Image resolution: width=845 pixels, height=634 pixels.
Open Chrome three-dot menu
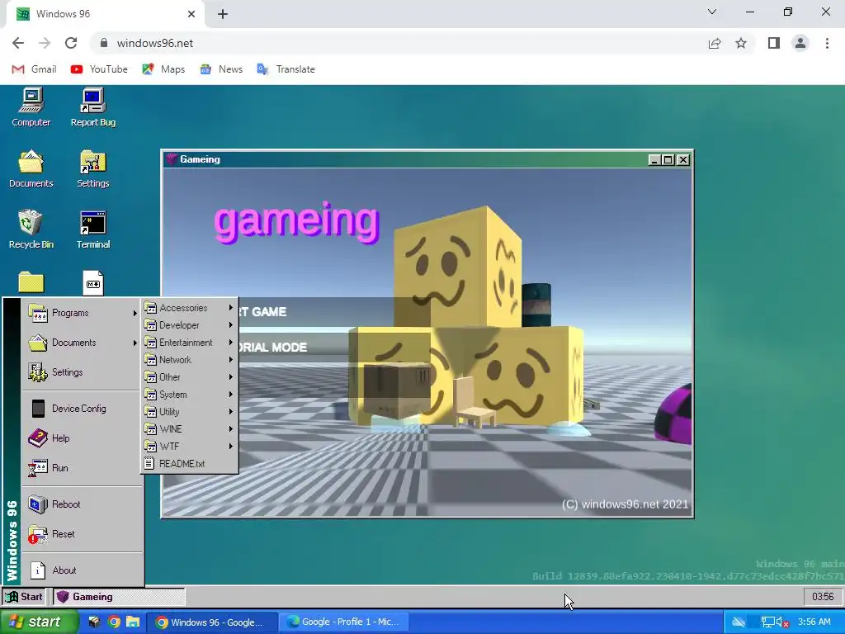pos(827,43)
